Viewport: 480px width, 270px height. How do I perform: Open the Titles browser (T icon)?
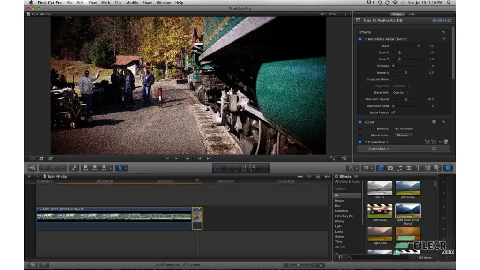pyautogui.click(x=418, y=168)
